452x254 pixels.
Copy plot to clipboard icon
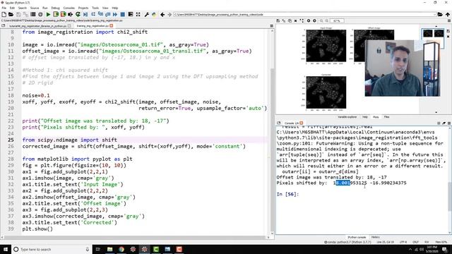pos(290,20)
